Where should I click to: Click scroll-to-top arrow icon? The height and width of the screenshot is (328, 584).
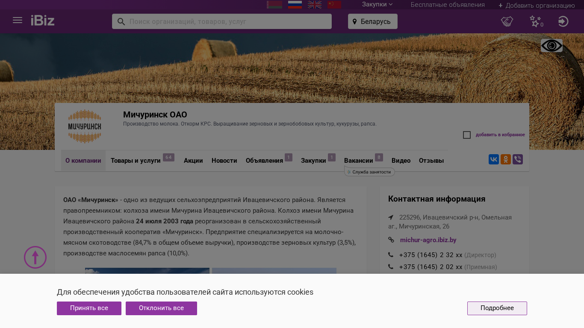click(x=35, y=258)
